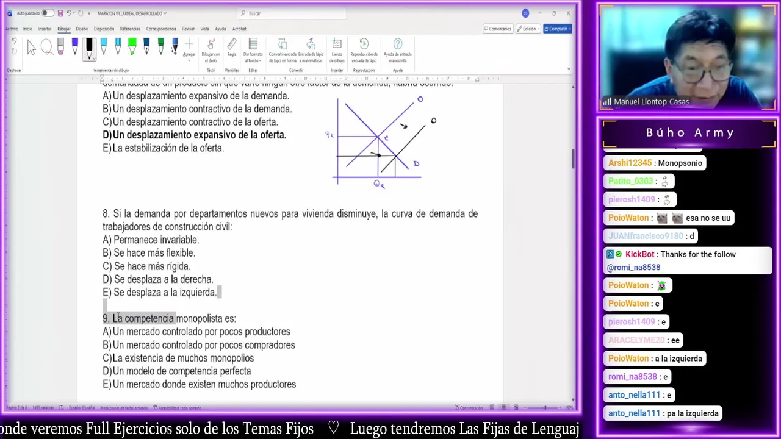Insert a Lienzo de dibujo
The image size is (781, 439).
point(337,51)
